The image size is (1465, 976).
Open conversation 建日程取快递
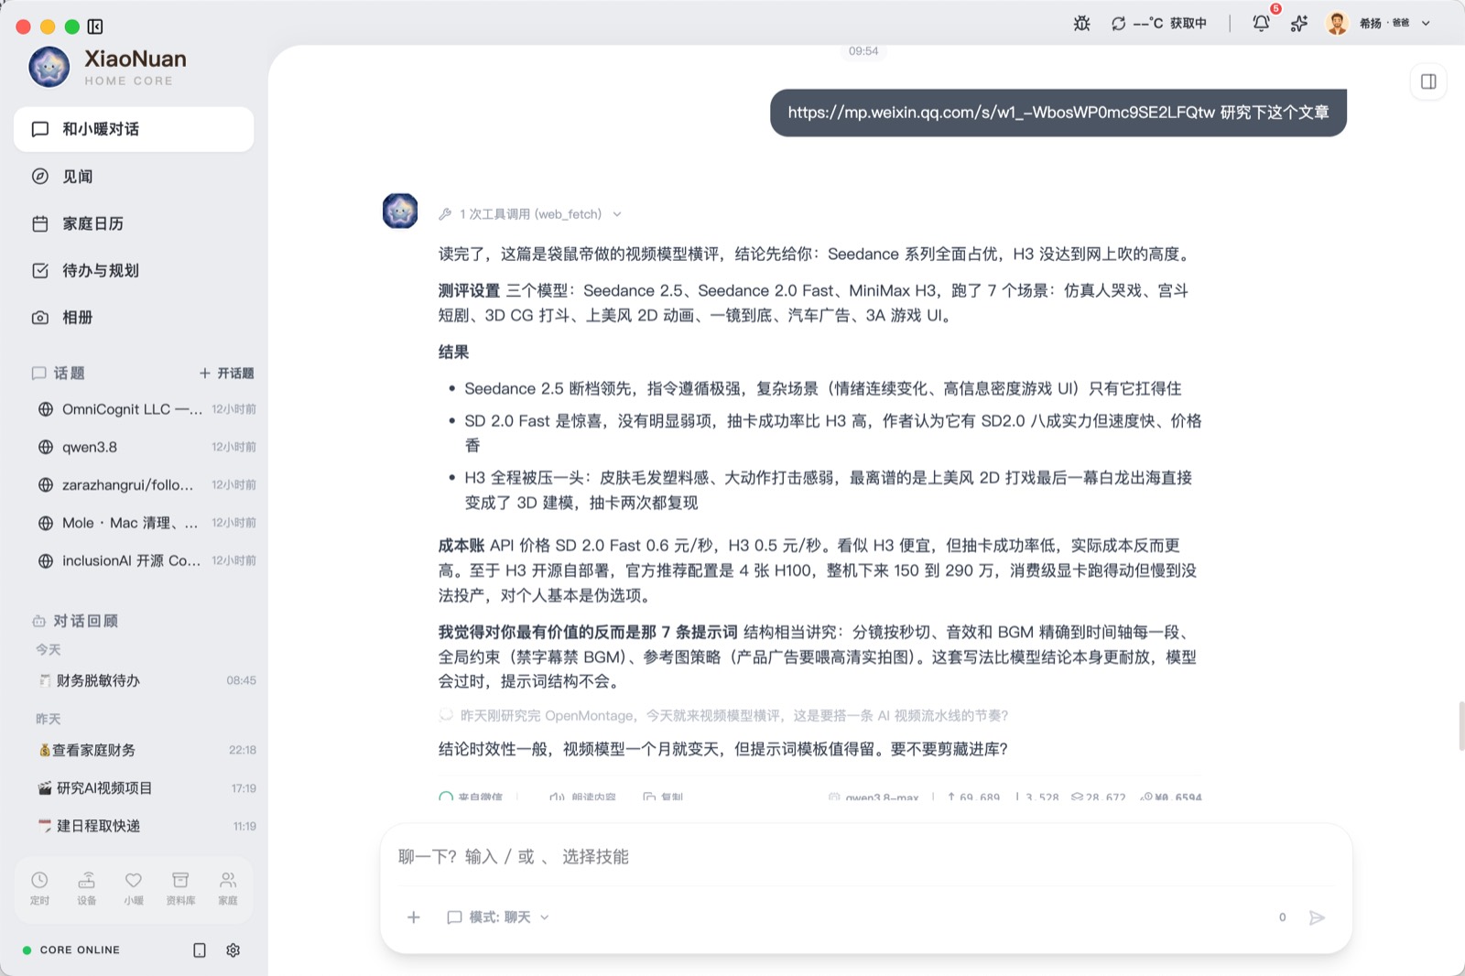146,826
